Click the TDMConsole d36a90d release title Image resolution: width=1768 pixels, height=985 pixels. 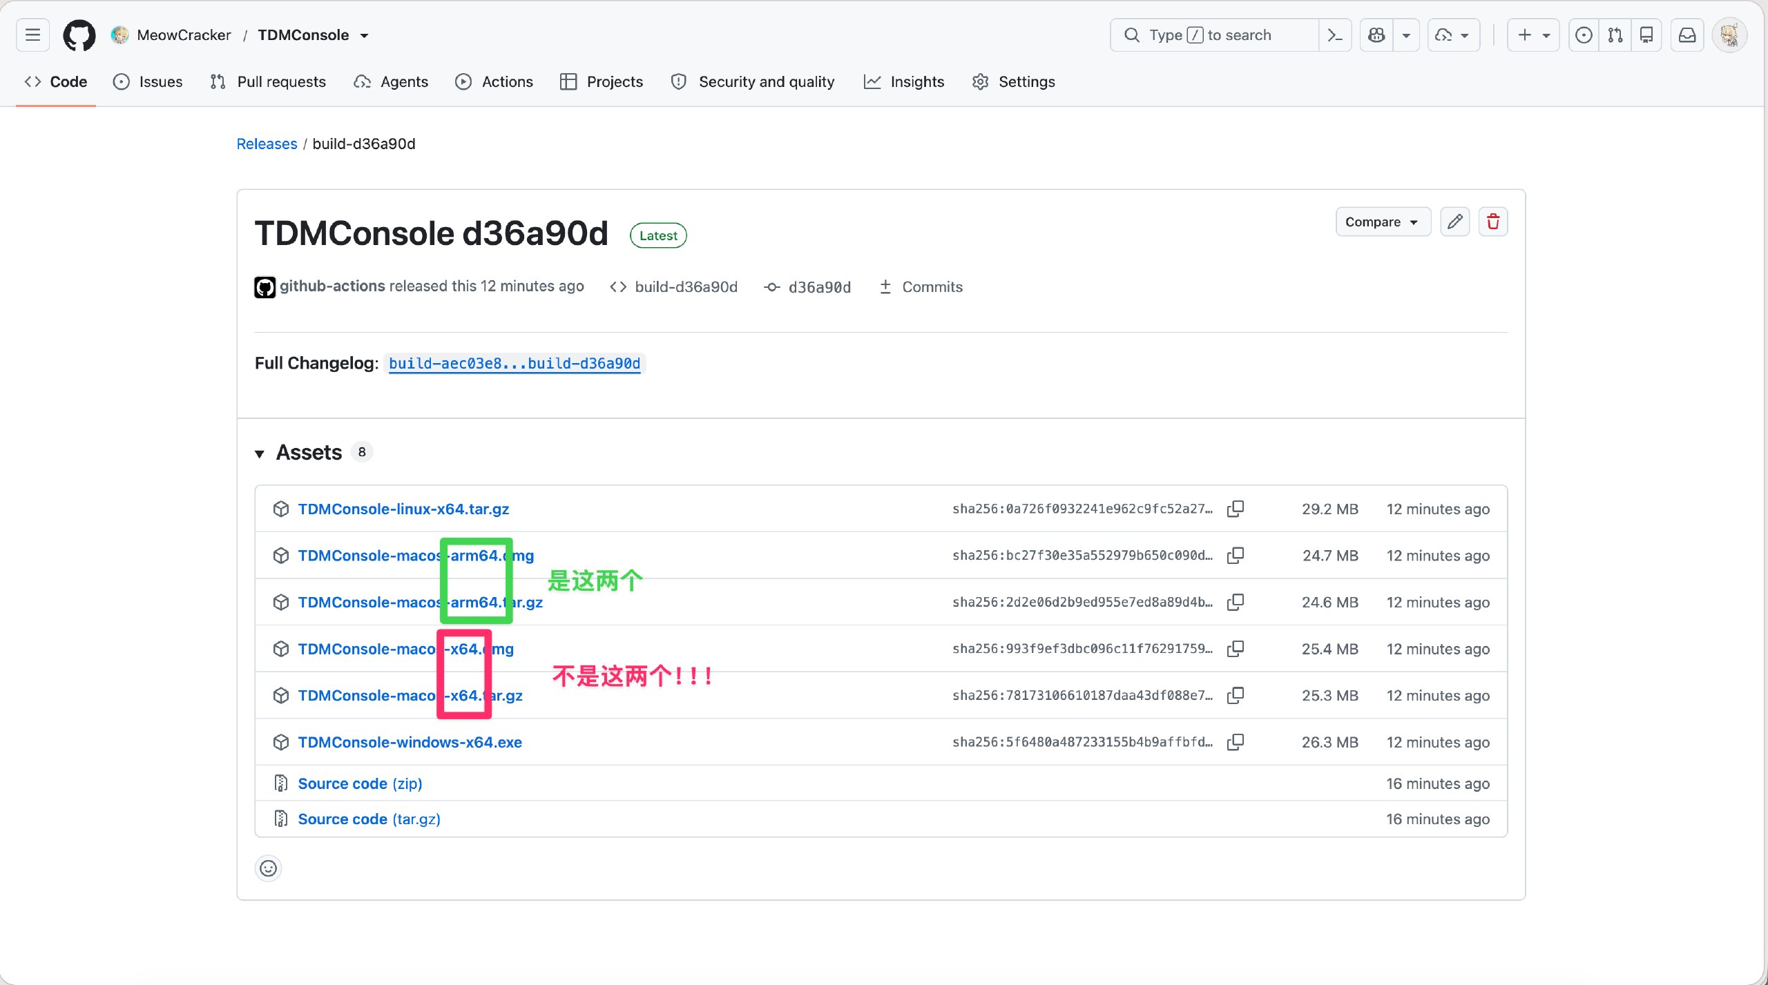click(431, 233)
